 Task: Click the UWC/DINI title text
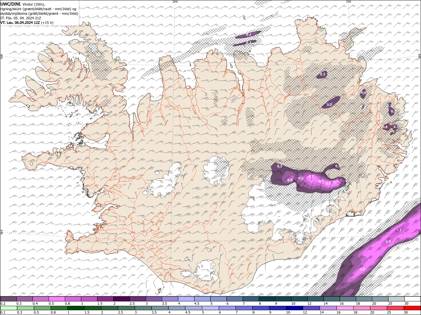tap(11, 4)
